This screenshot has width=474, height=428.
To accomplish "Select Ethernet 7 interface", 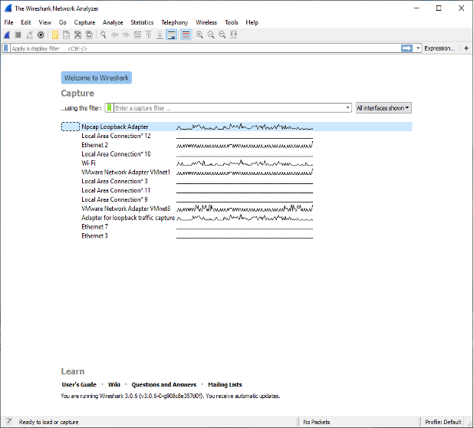I will (236, 226).
